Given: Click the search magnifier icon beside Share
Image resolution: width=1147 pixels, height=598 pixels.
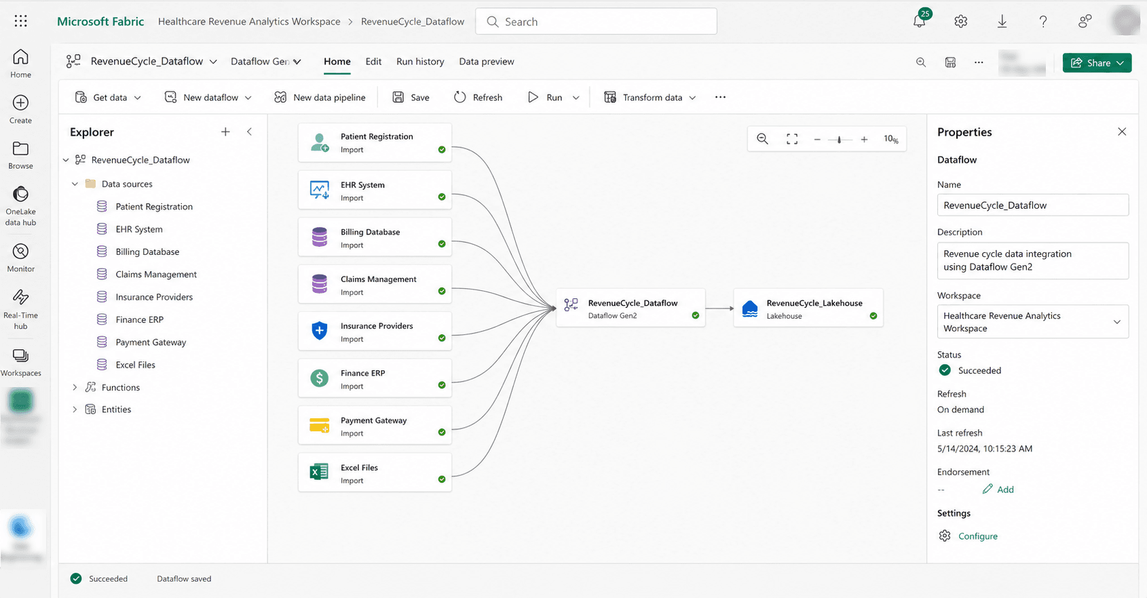Looking at the screenshot, I should click(921, 62).
